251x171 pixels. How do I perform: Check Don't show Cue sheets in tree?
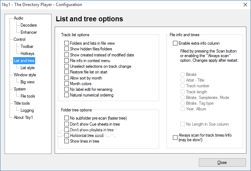[x=67, y=124]
